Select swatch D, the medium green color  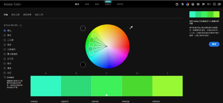tap(137, 86)
